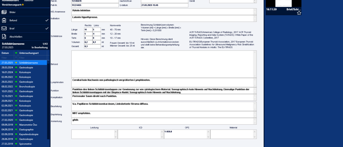Click the Breite Links field showing 4
The height and width of the screenshot is (147, 343).
click(96, 34)
